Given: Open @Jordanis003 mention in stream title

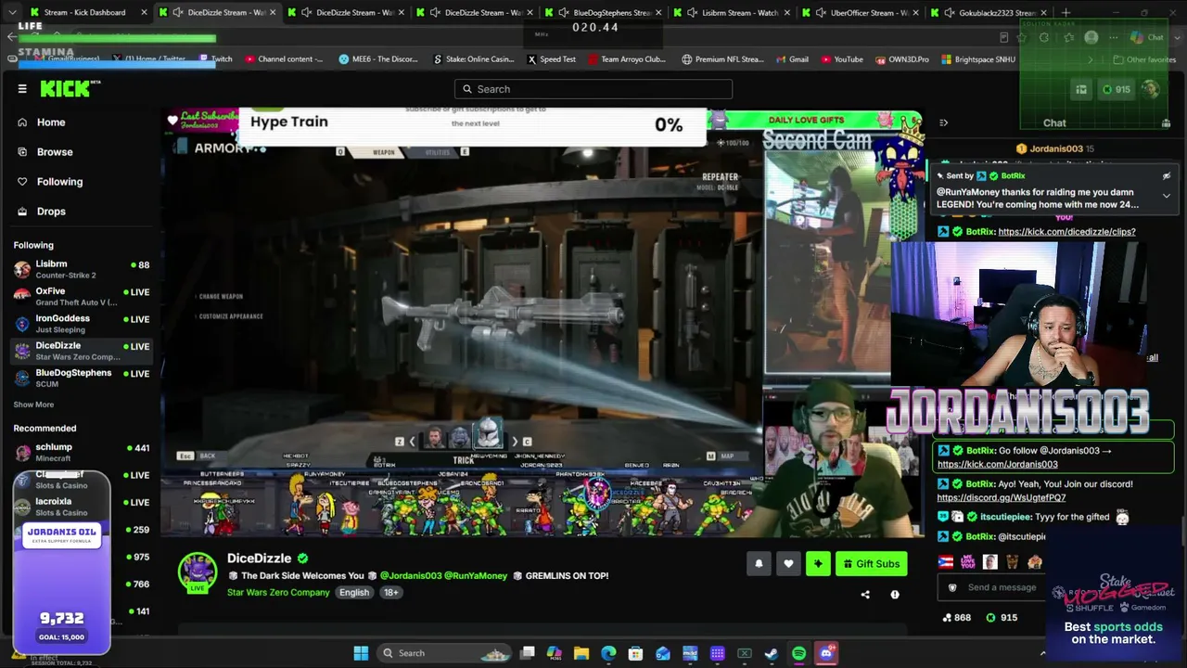Looking at the screenshot, I should pos(410,575).
